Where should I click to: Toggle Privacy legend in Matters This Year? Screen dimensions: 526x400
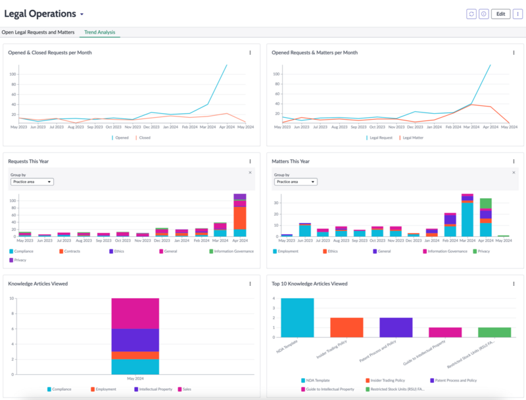(x=481, y=251)
